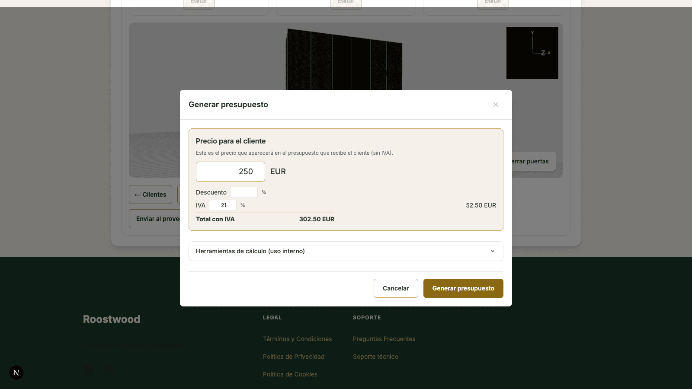Click the Cancelar button
The width and height of the screenshot is (692, 389).
[396, 288]
